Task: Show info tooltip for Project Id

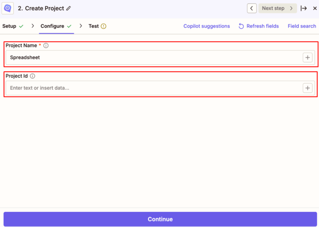Action: point(32,76)
